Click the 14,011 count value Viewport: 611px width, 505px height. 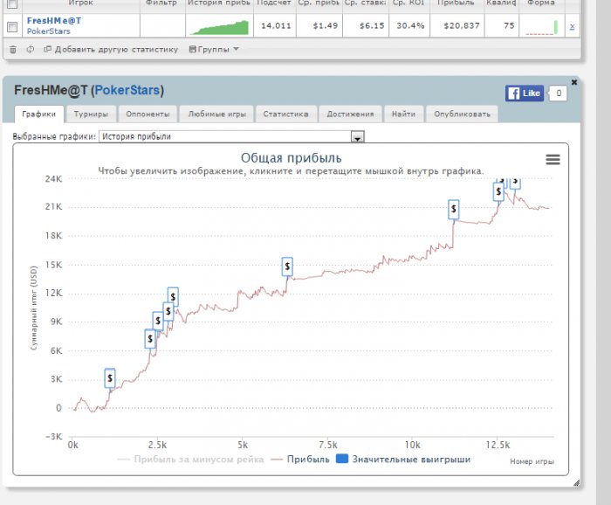tap(276, 25)
